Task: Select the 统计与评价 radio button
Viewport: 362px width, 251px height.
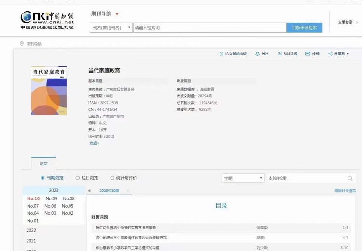Action: click(x=112, y=178)
